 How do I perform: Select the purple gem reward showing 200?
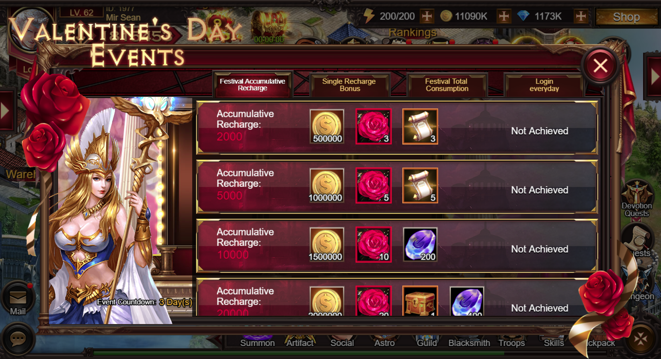[420, 245]
